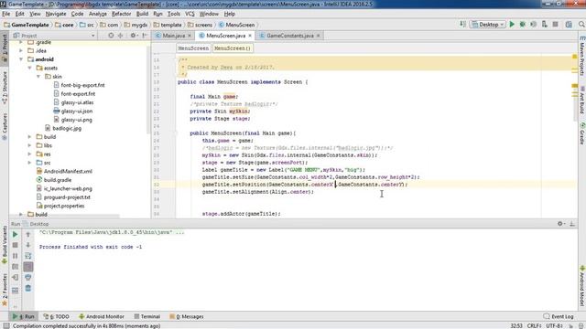The height and width of the screenshot is (329, 586).
Task: Change CRLF line separator in status bar
Action: pos(534,325)
